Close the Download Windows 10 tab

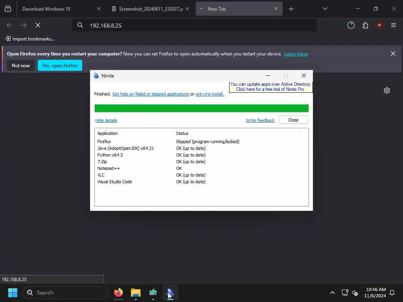point(99,9)
